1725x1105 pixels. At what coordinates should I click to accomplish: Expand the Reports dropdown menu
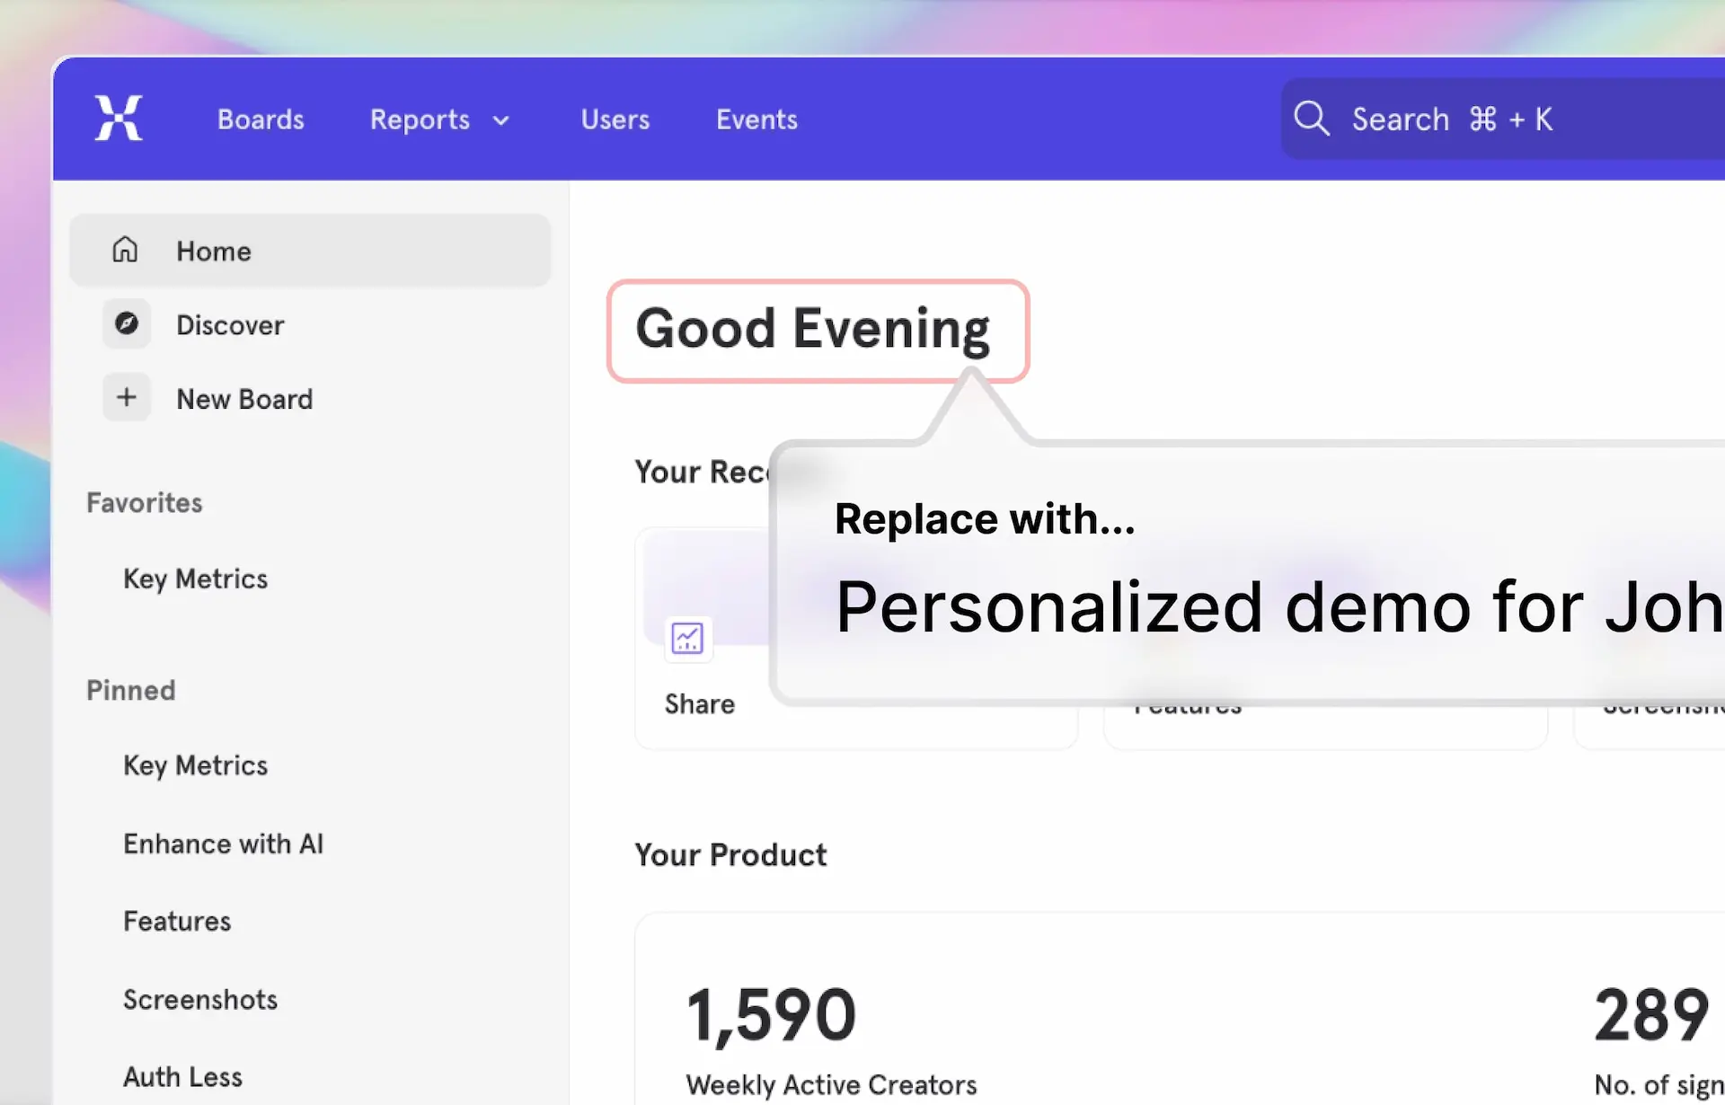click(x=438, y=119)
